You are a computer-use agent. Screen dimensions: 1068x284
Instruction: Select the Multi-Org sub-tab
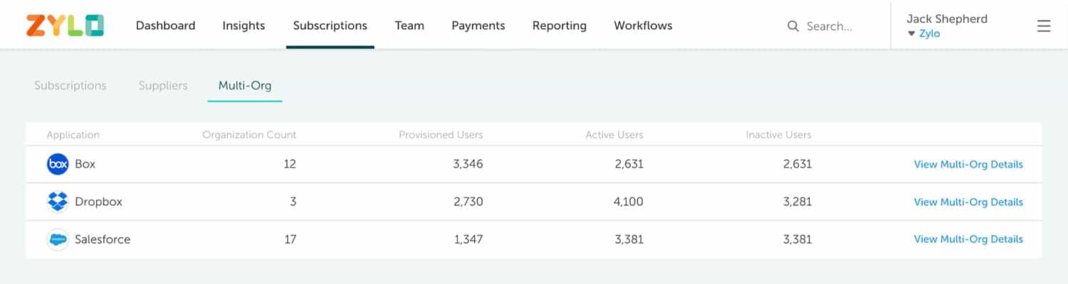click(245, 85)
